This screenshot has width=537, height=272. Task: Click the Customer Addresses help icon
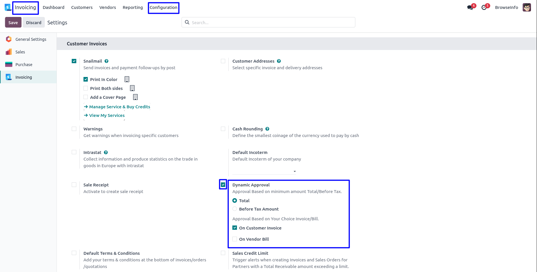point(279,61)
